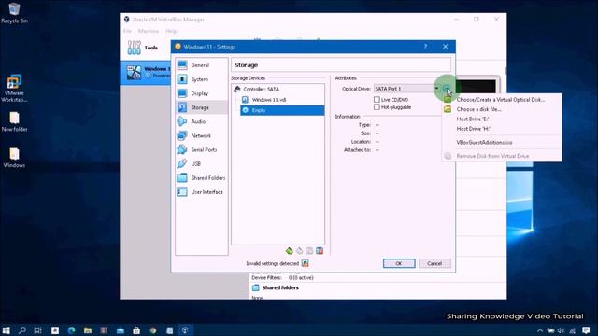Screen dimensions: 598x336
Task: Click Shared folders heading in Manager details
Action: pos(280,287)
